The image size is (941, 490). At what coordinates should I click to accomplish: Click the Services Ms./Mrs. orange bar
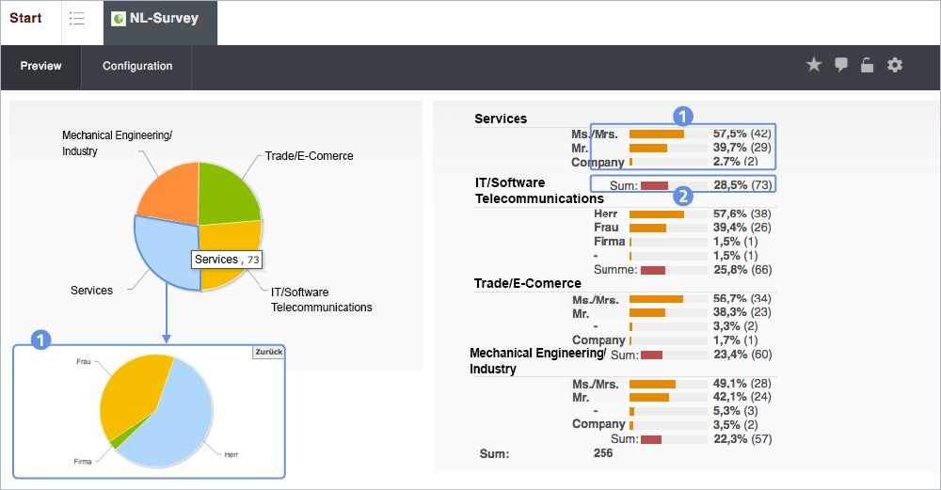click(656, 134)
